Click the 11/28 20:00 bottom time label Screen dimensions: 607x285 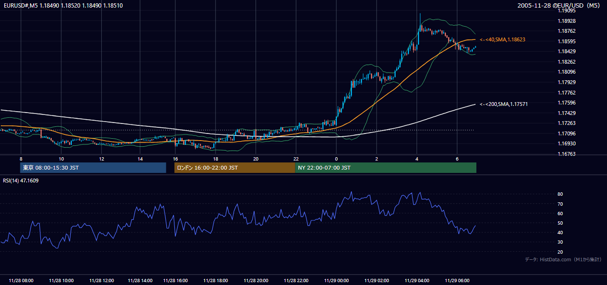click(256, 281)
